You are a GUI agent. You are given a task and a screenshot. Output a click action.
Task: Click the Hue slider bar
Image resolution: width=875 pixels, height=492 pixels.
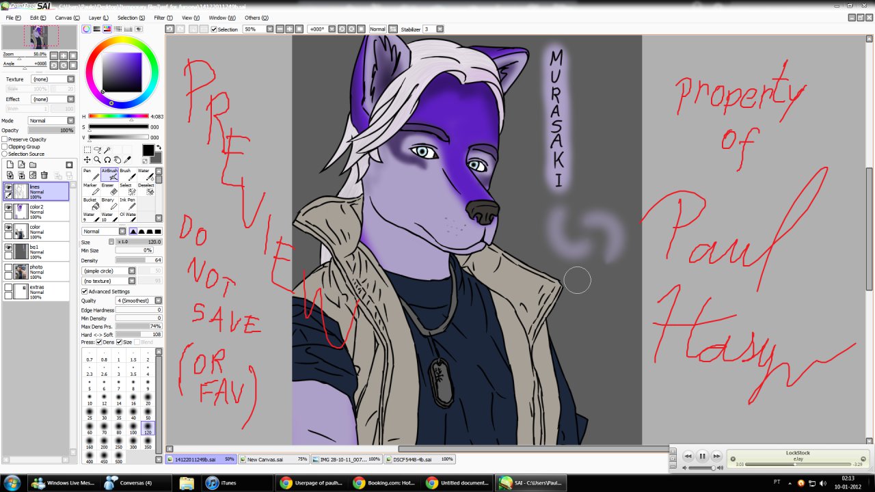point(118,116)
